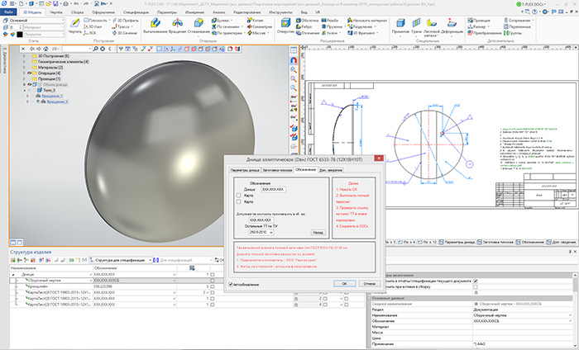The width and height of the screenshot is (579, 350).
Task: Open the Файл menu
Action: point(8,12)
